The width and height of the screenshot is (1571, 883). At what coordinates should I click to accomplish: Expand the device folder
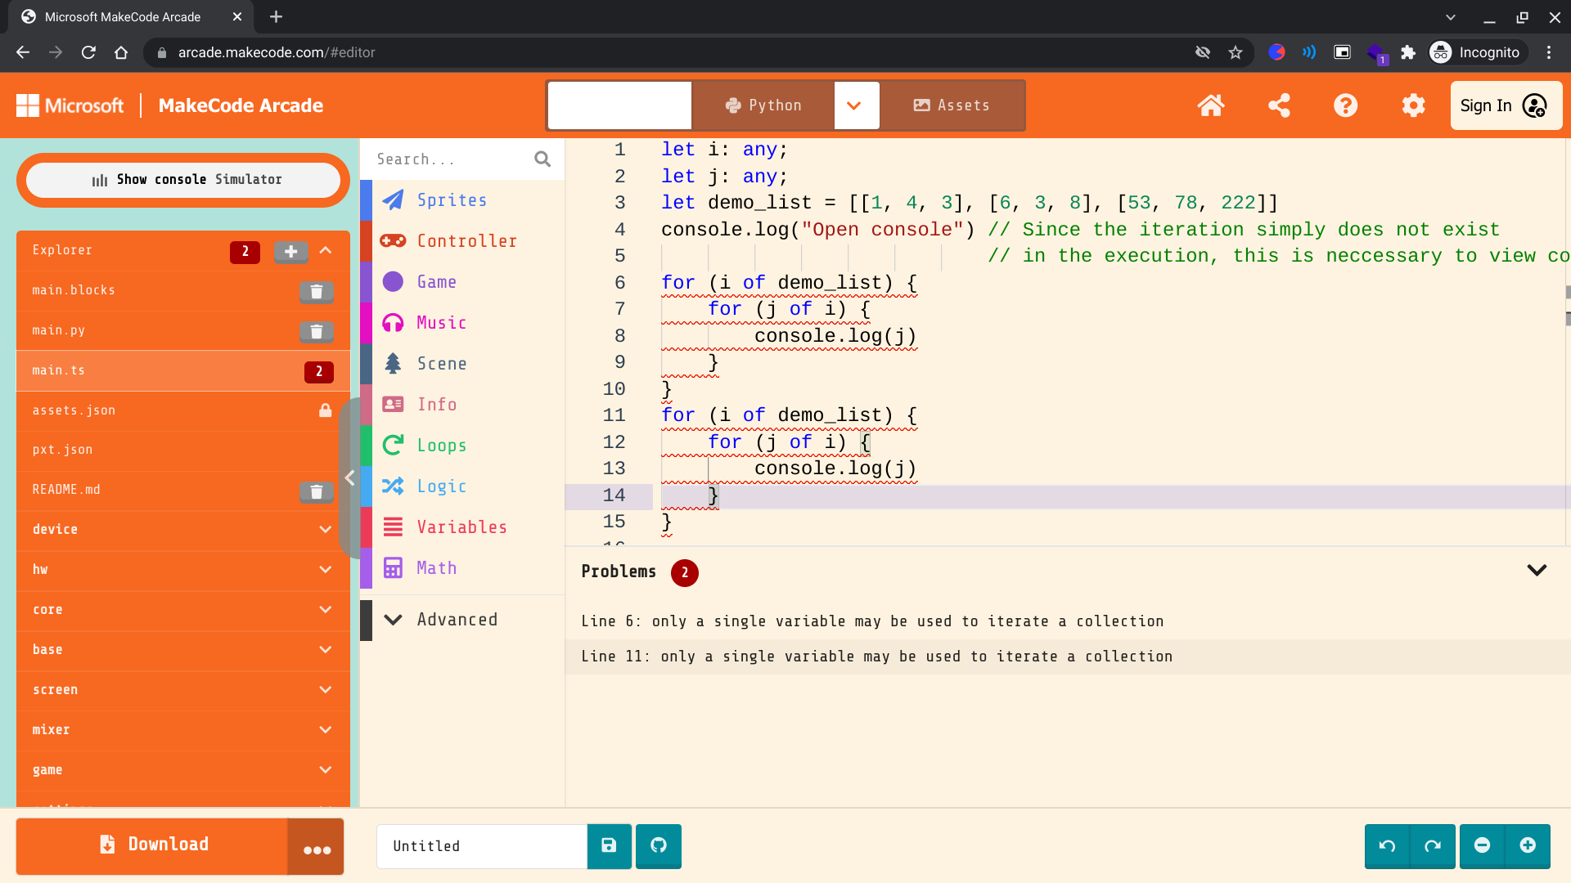pyautogui.click(x=326, y=530)
